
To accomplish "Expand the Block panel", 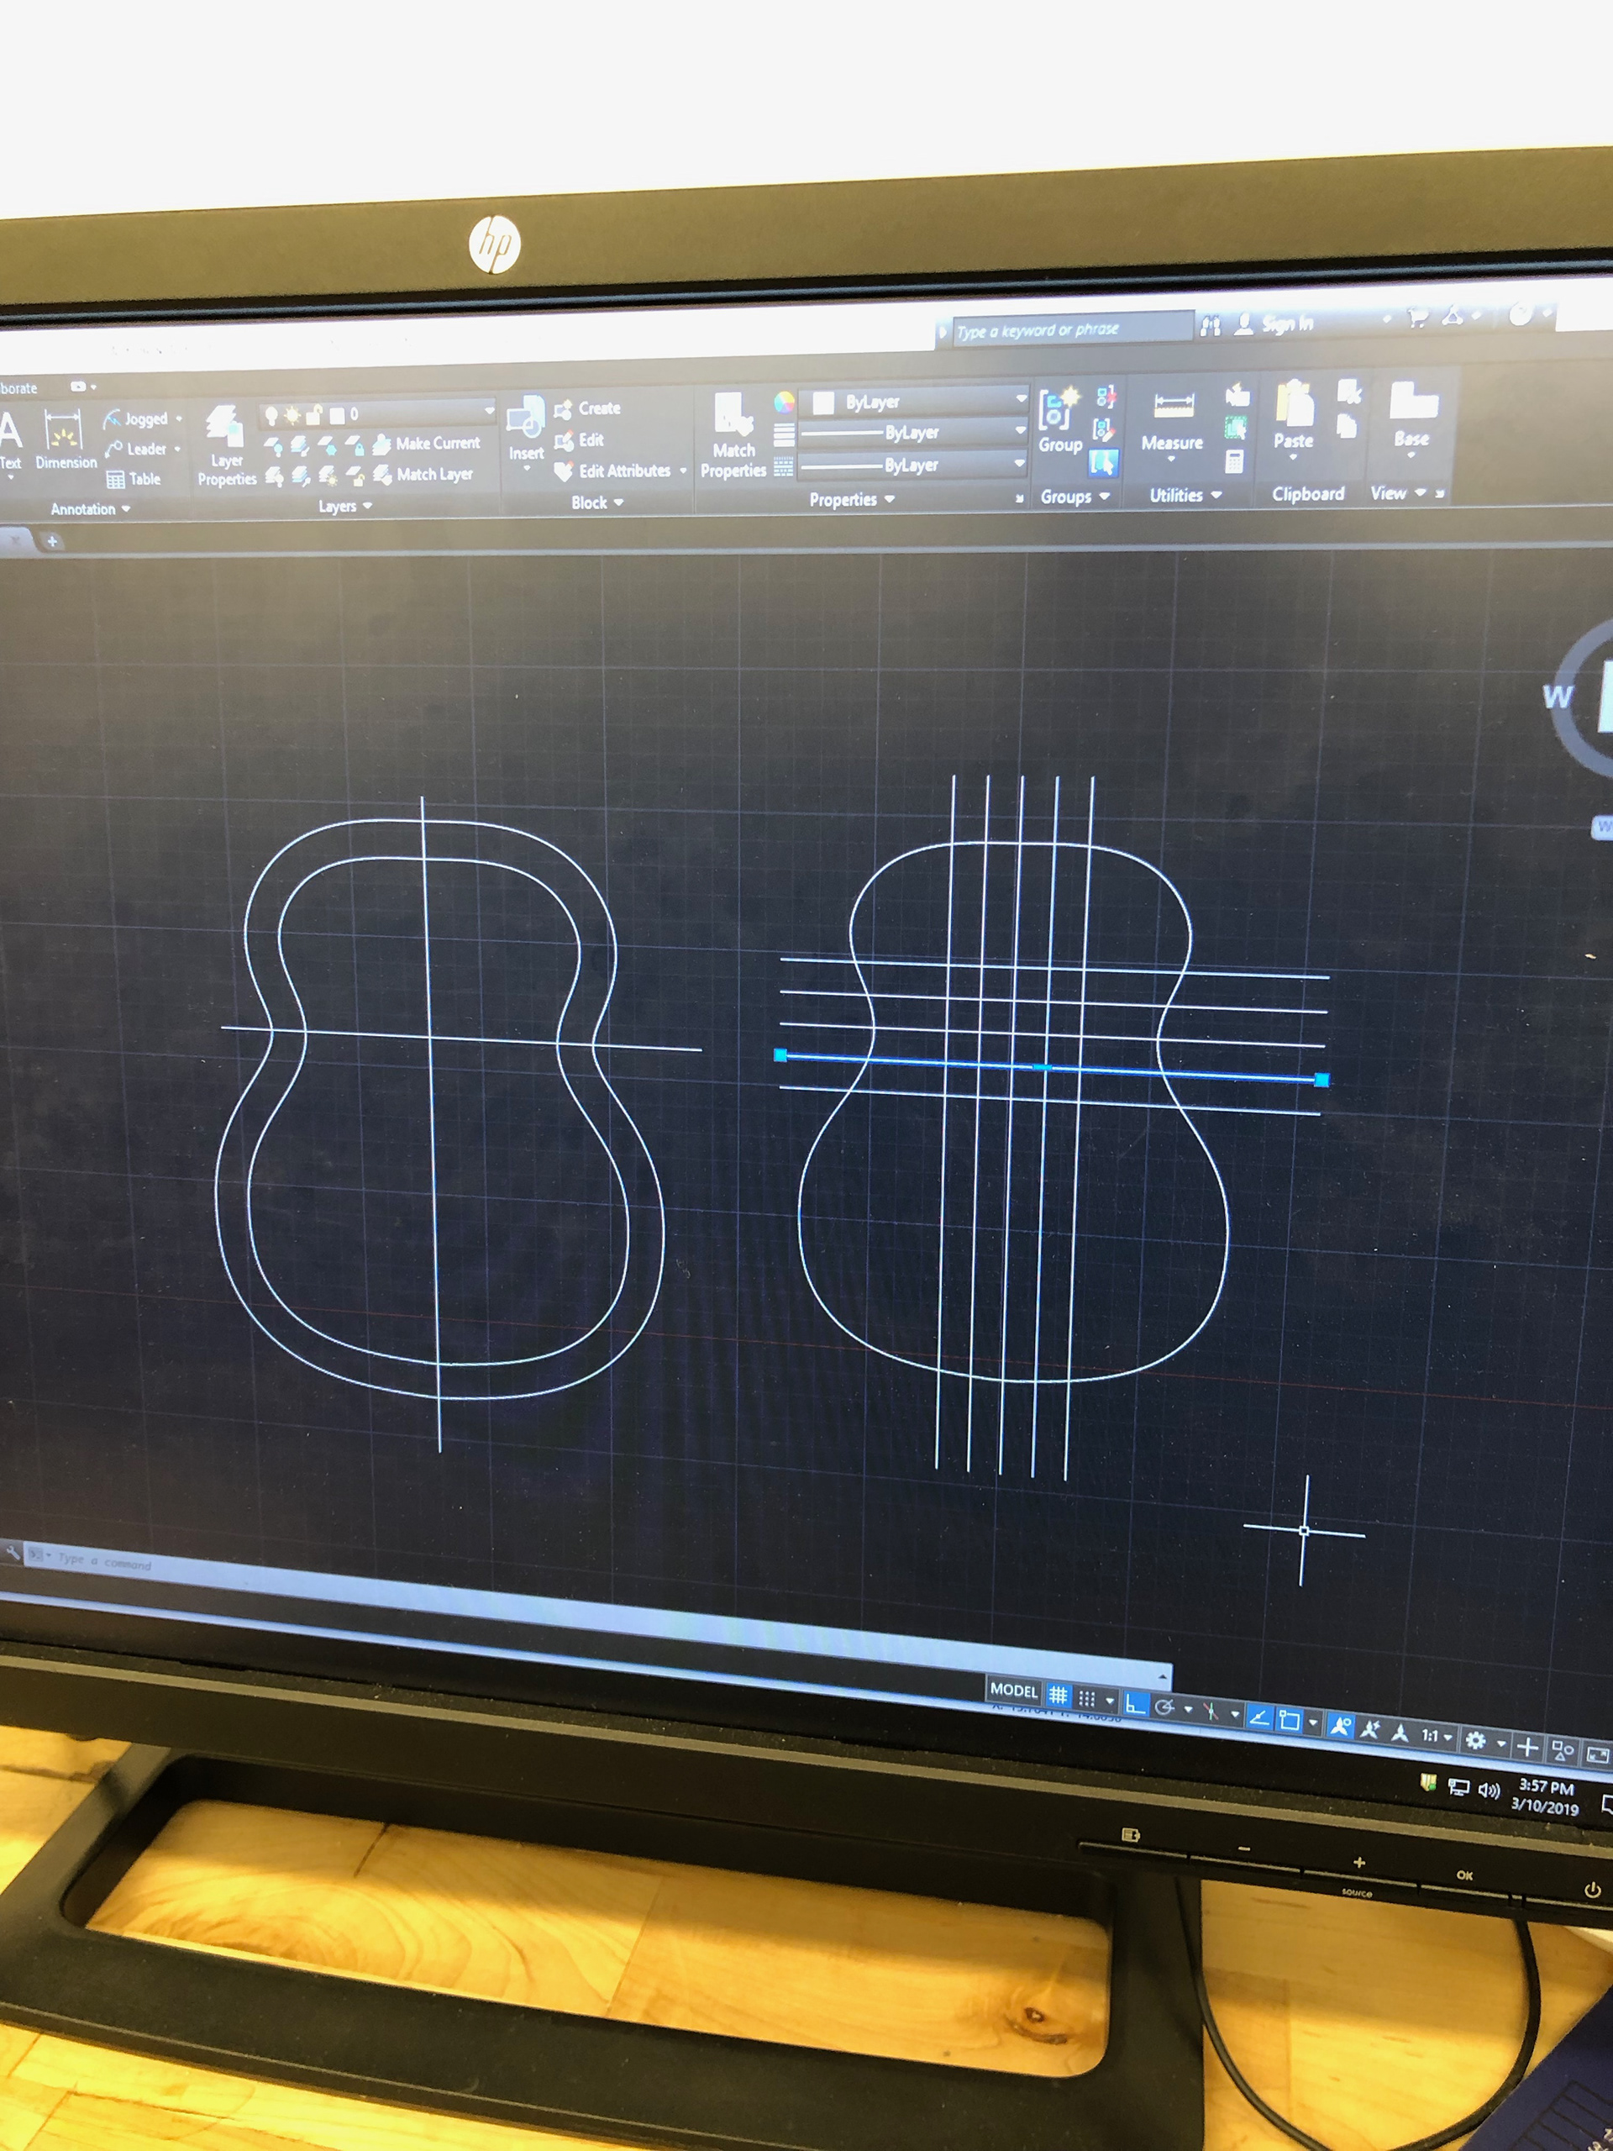I will click(x=597, y=502).
